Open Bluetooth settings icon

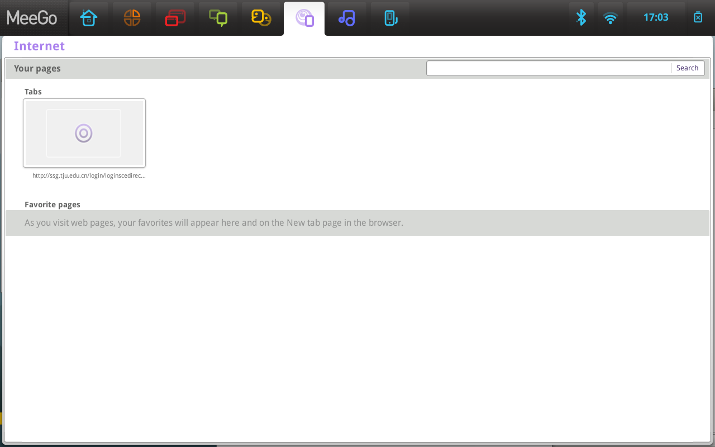pyautogui.click(x=581, y=18)
